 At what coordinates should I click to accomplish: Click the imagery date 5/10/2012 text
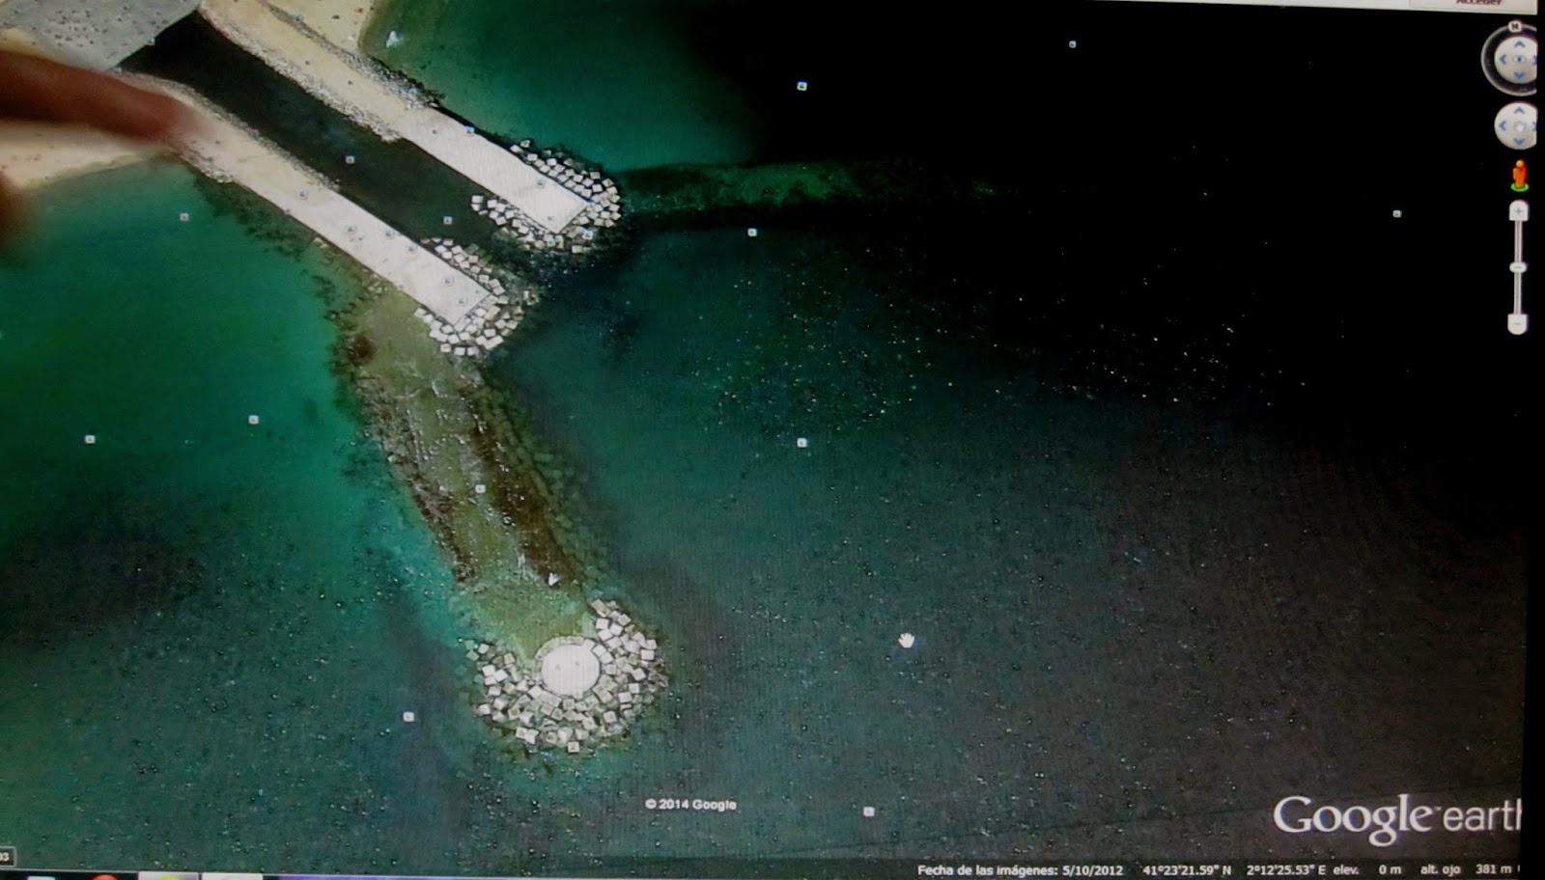(1091, 870)
